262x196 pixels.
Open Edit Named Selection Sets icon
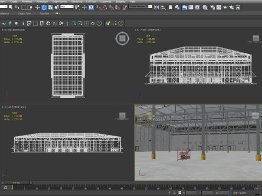(125, 7)
